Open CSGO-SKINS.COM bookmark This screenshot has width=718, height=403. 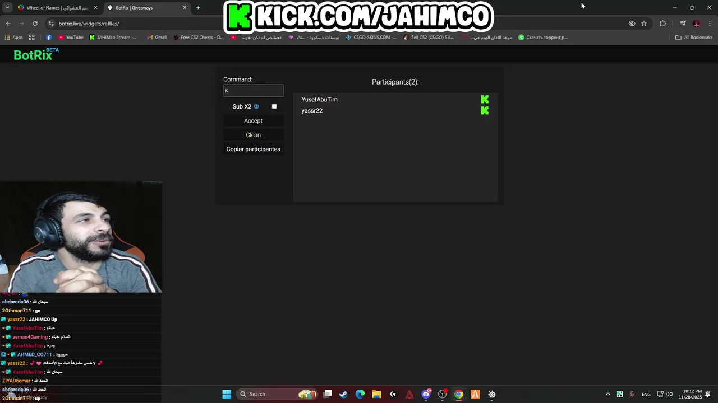click(371, 38)
